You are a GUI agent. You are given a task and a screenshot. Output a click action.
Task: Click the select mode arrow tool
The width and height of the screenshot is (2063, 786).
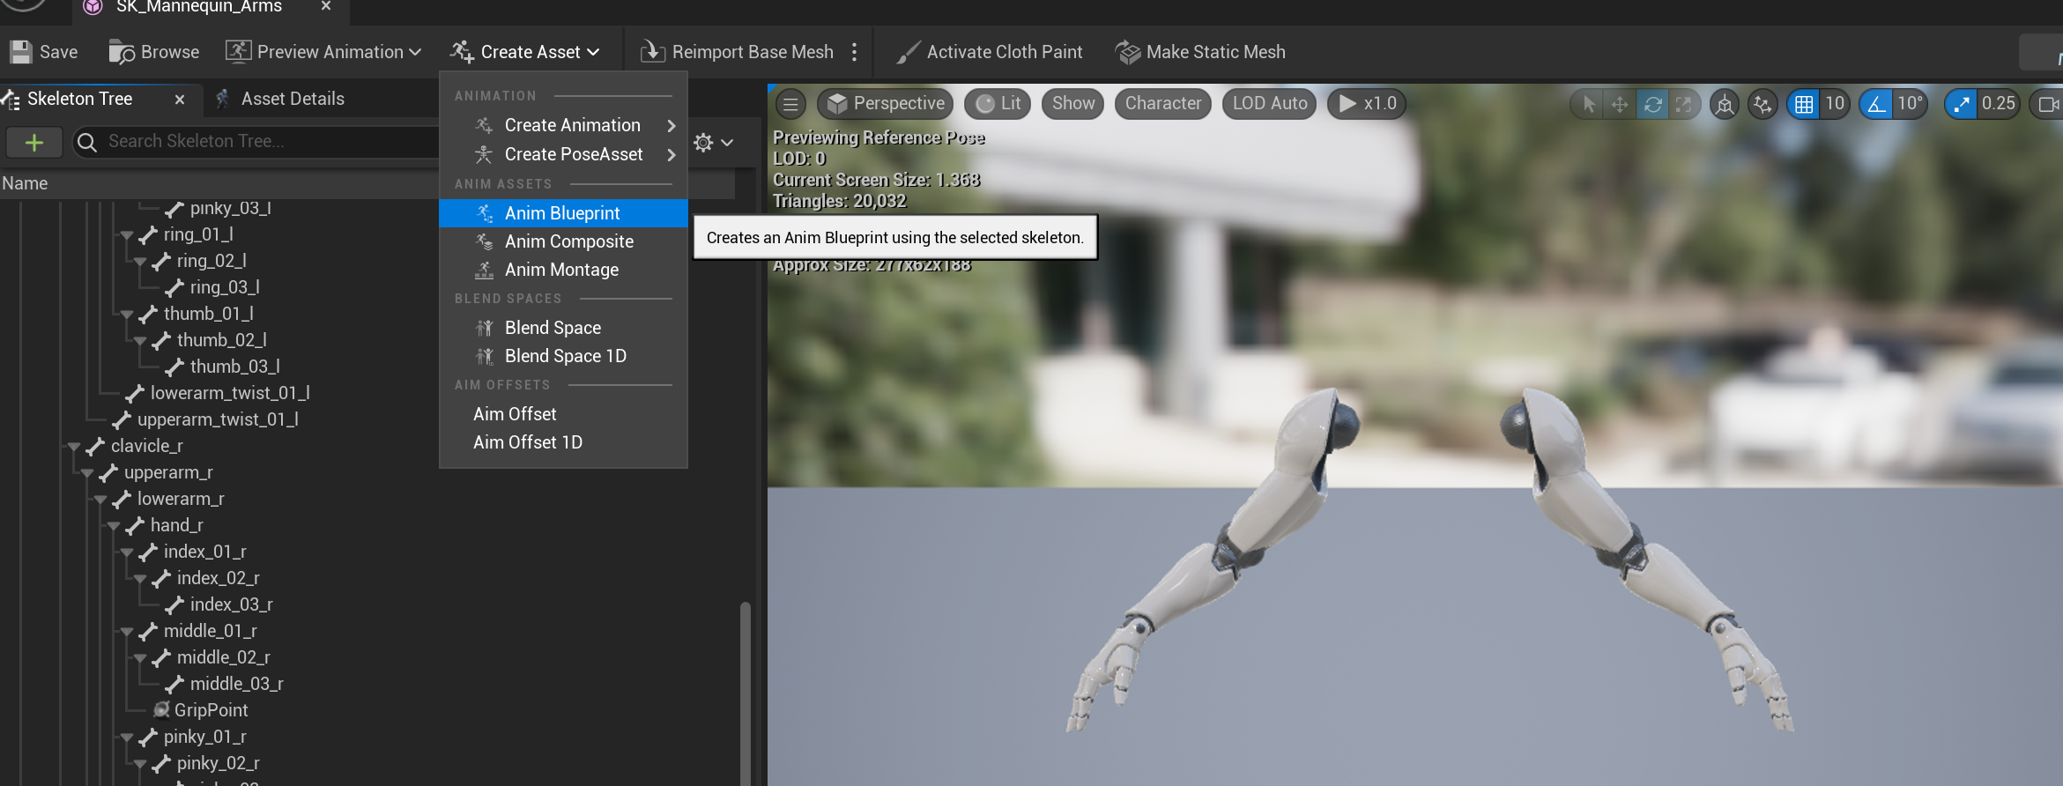click(x=1589, y=104)
